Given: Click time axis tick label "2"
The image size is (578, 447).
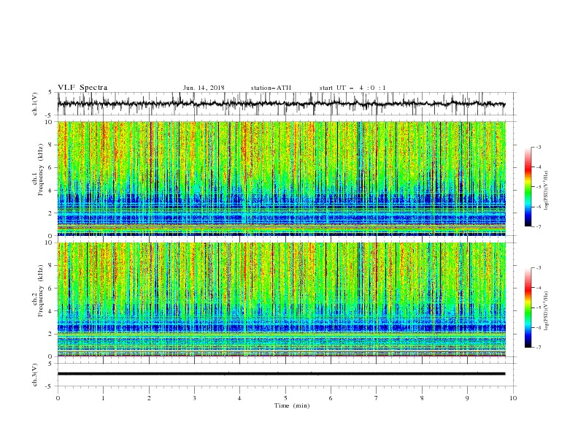Looking at the screenshot, I should coord(149,398).
